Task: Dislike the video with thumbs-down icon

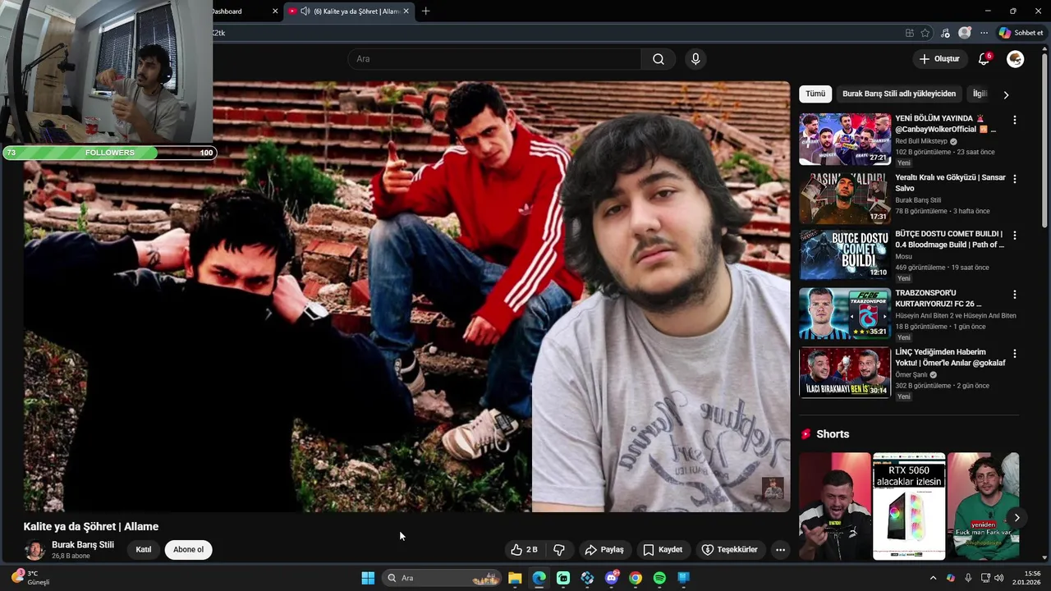Action: [559, 550]
